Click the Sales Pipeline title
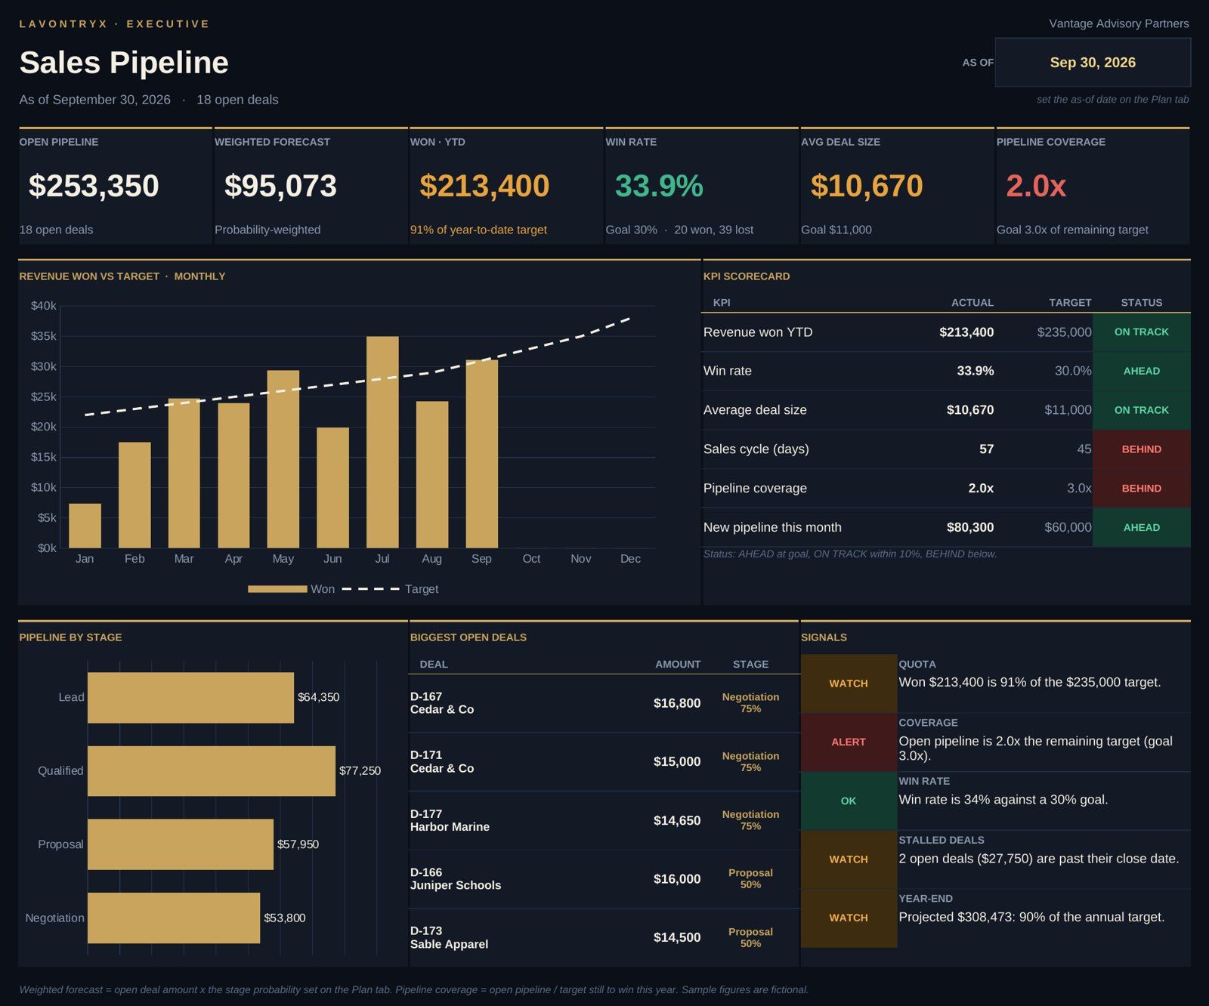This screenshot has width=1209, height=1006. coord(124,63)
